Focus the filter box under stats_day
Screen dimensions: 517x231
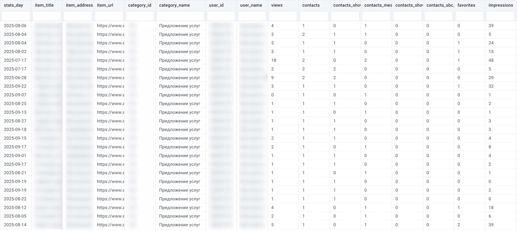pos(16,16)
